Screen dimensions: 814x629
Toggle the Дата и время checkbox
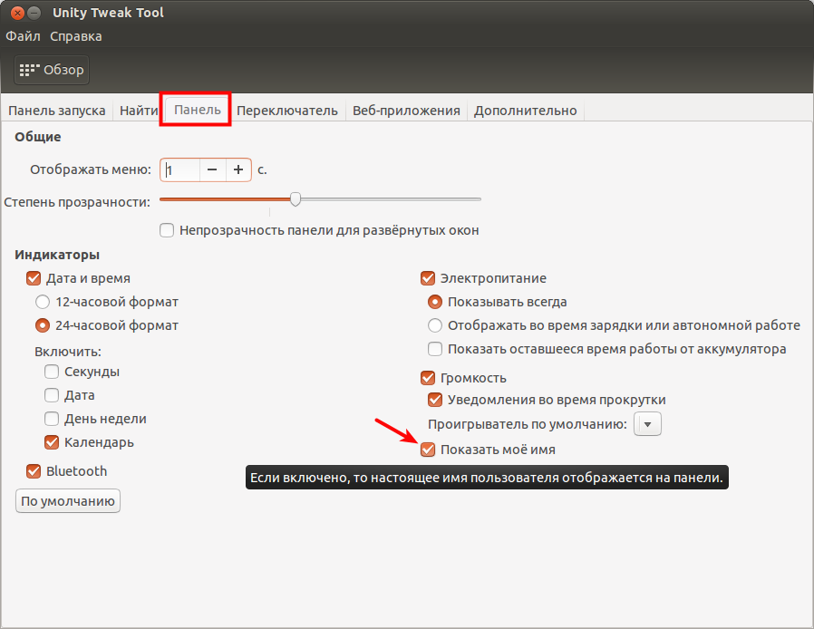click(34, 278)
